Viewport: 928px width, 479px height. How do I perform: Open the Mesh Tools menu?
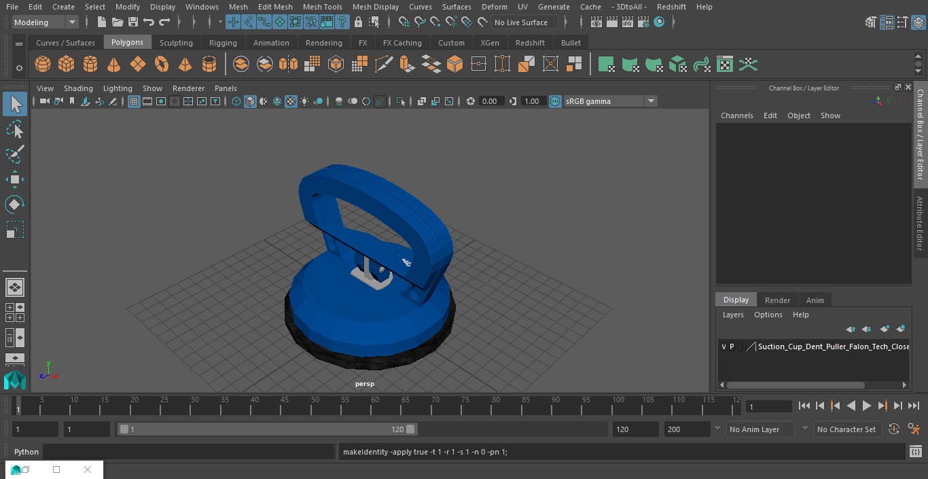pyautogui.click(x=322, y=7)
